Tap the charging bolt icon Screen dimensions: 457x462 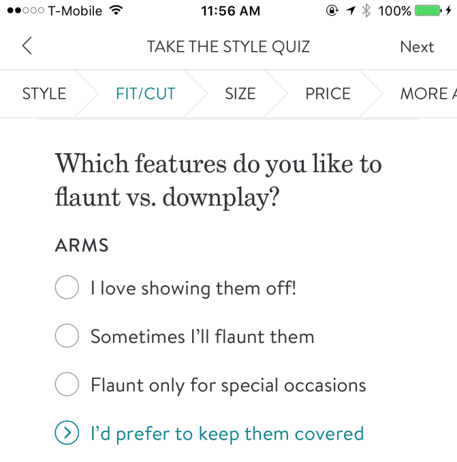[x=450, y=11]
